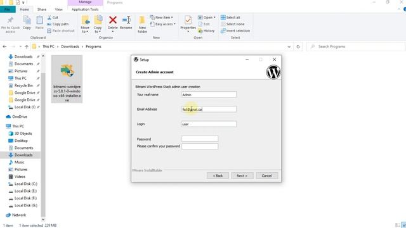The width and height of the screenshot is (406, 228).
Task: Click the Rename icon
Action: [x=126, y=20]
